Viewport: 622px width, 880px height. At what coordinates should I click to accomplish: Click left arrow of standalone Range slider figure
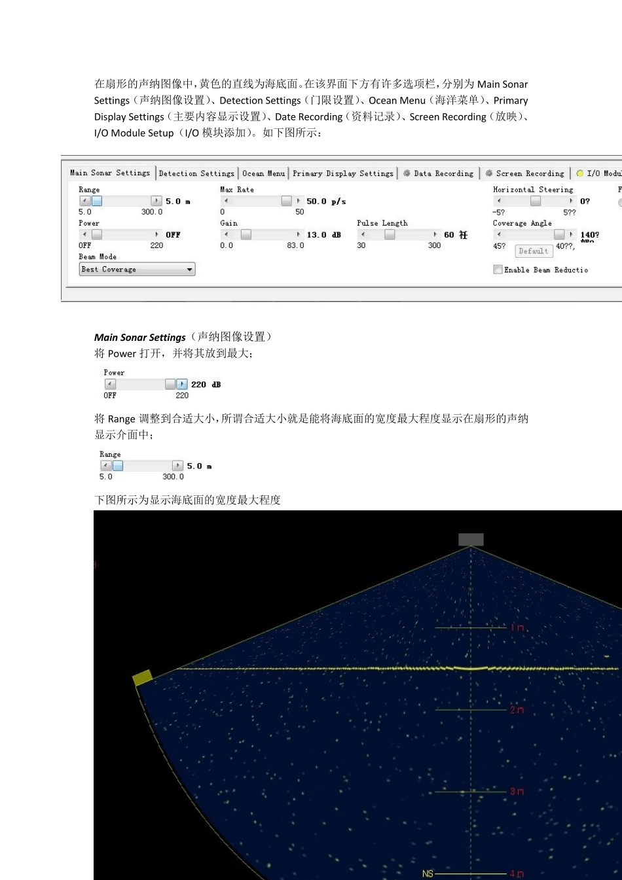pos(106,466)
